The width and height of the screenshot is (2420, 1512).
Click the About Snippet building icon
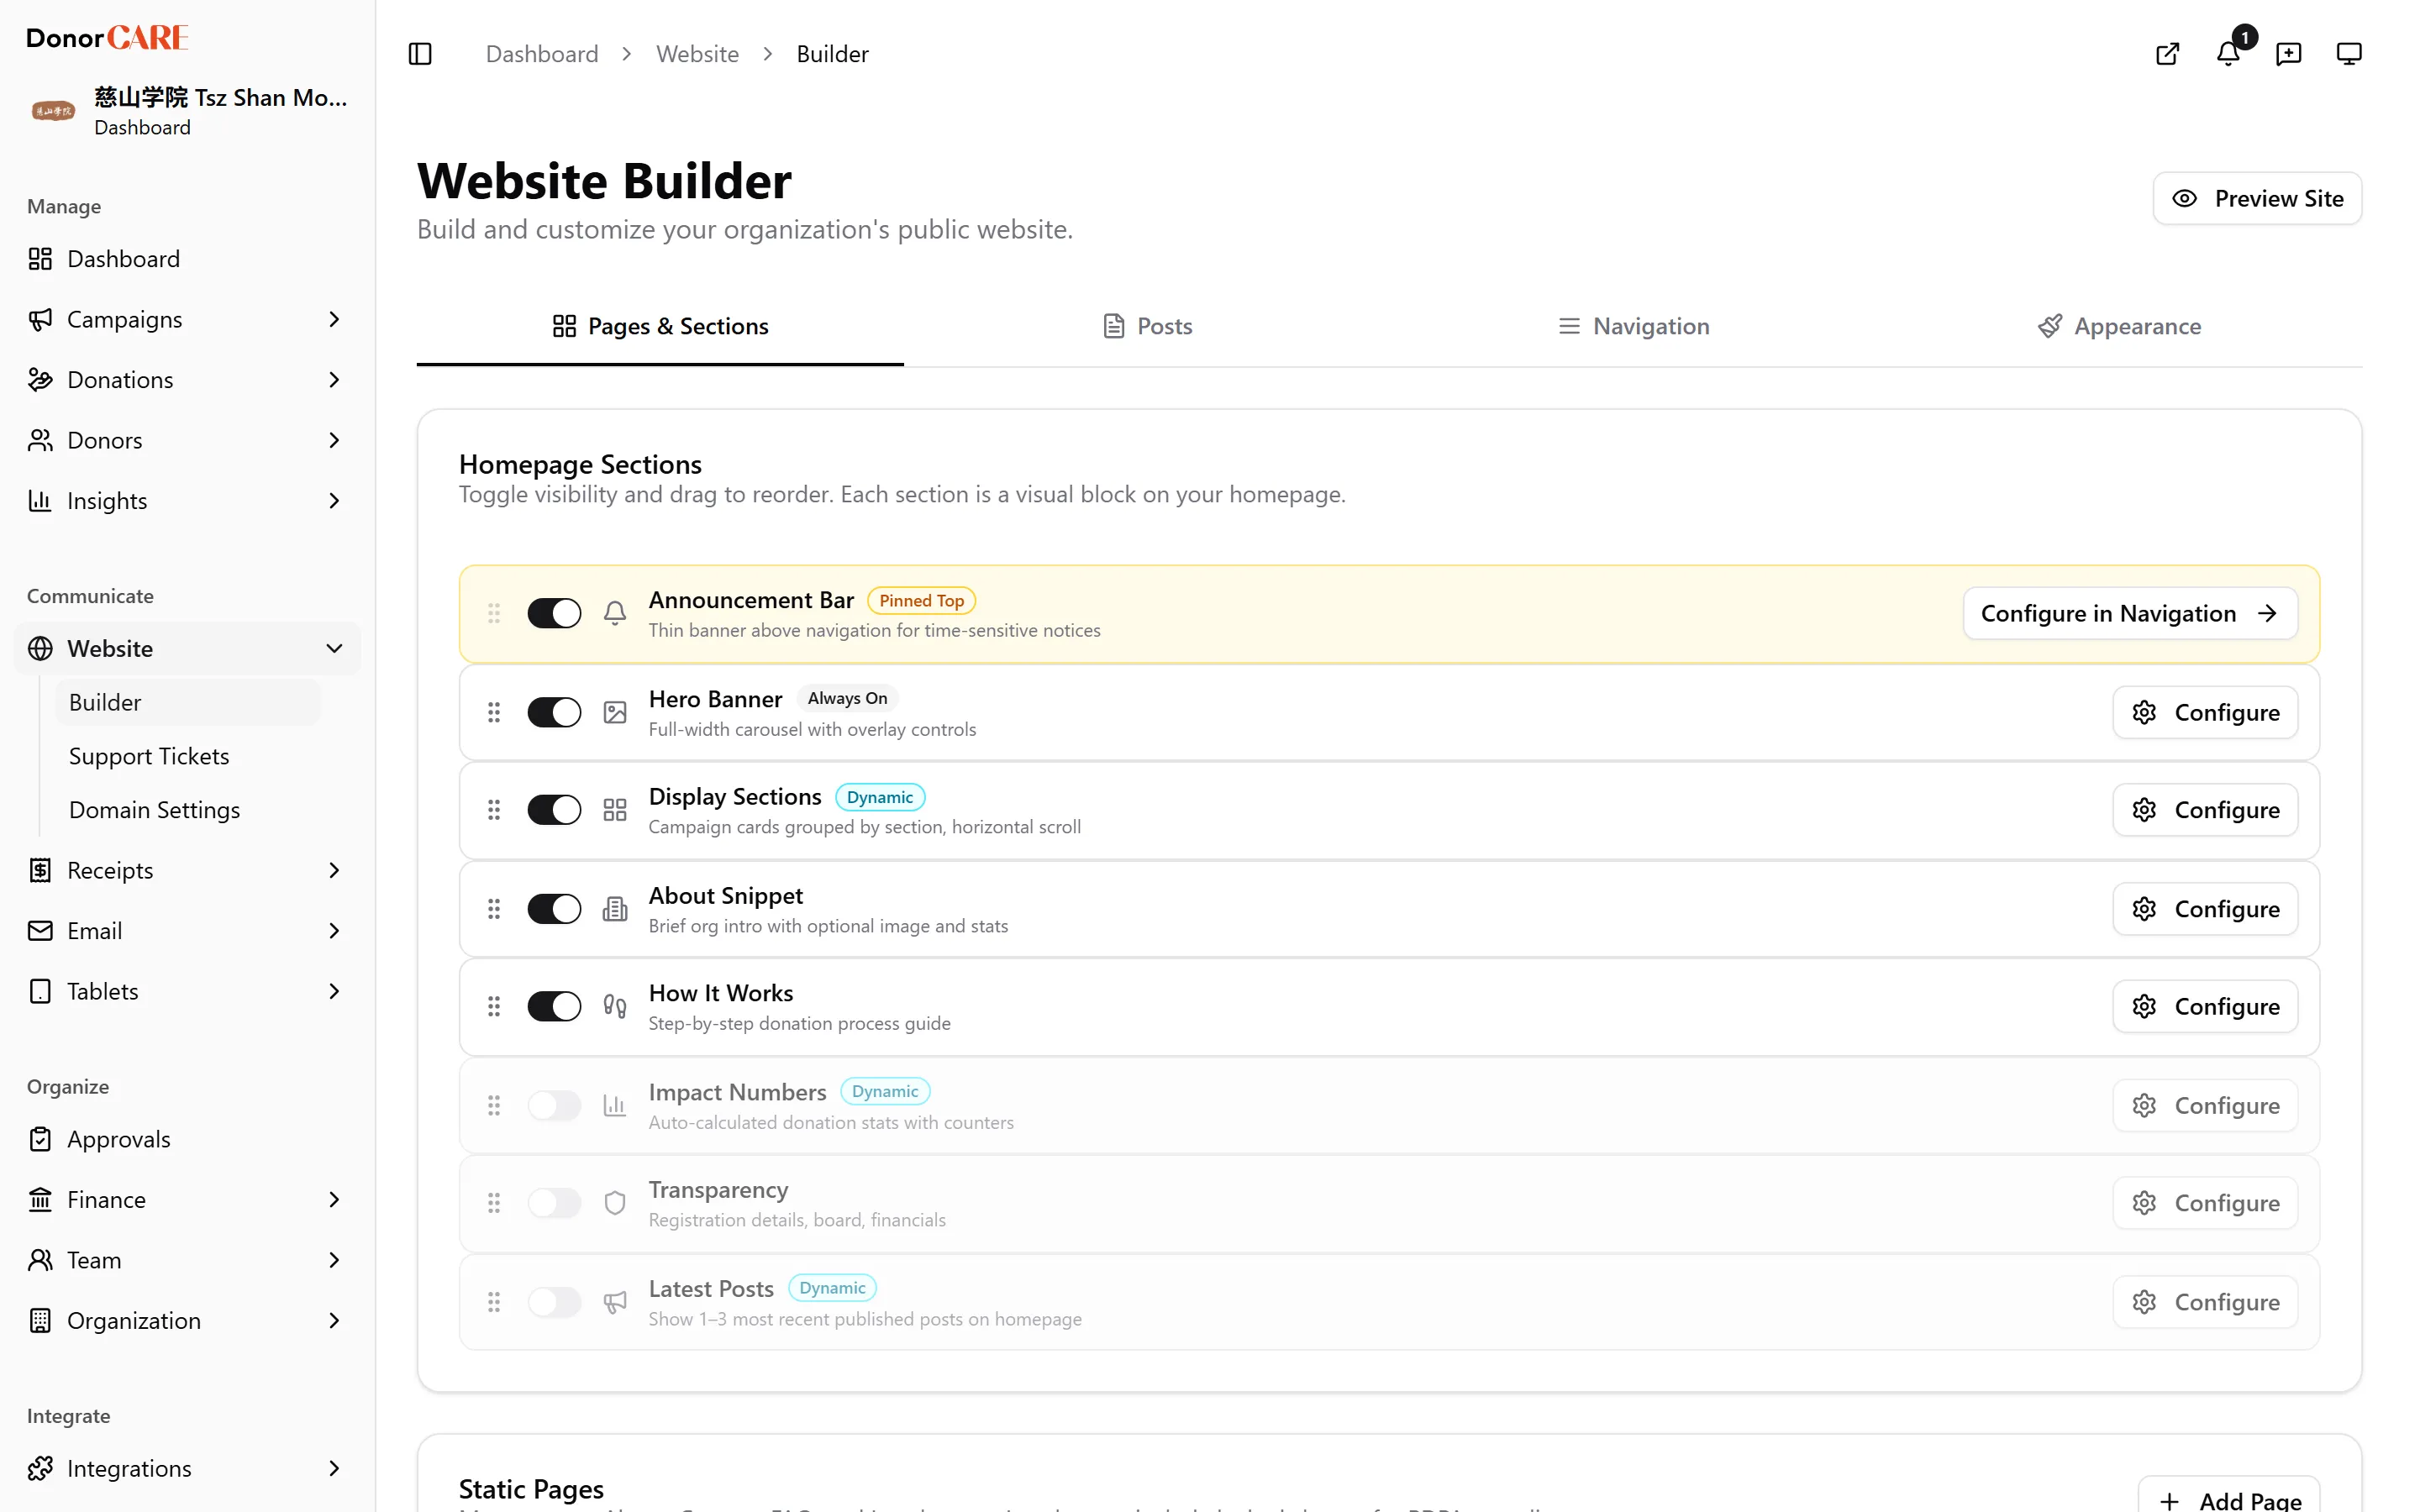[615, 909]
